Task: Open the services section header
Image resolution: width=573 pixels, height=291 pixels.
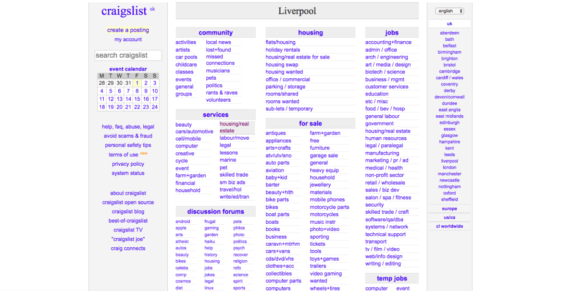Action: point(216,115)
